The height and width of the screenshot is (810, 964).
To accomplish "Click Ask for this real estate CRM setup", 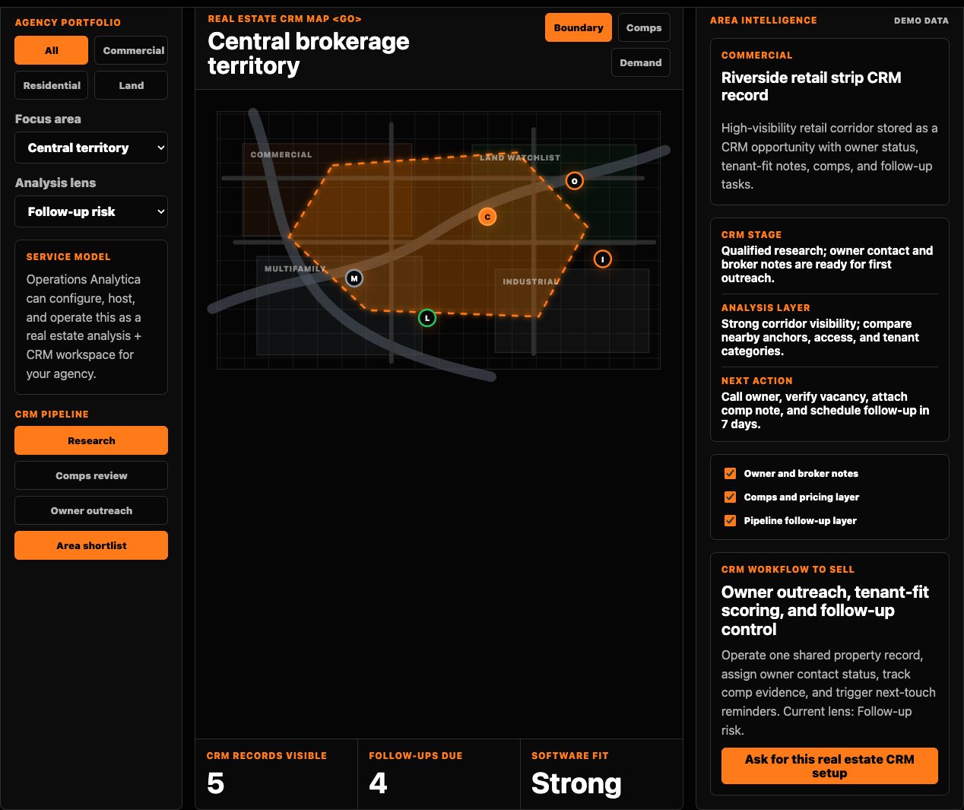I will click(829, 766).
